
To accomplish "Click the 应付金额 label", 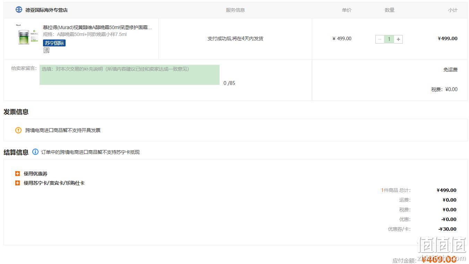I will tap(404, 261).
